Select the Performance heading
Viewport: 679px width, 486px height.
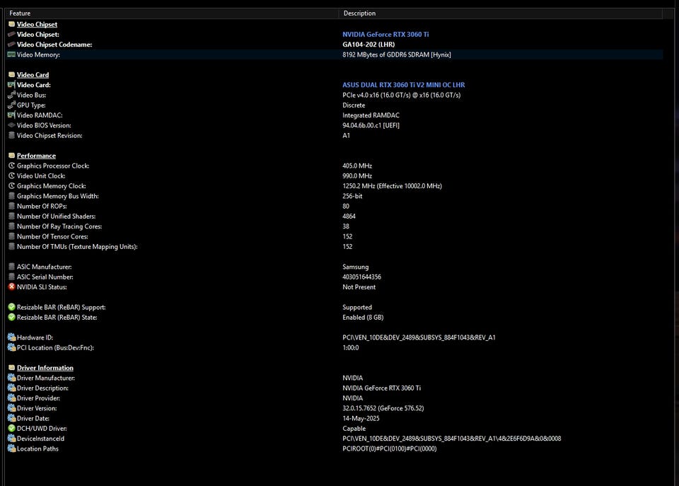coord(36,156)
